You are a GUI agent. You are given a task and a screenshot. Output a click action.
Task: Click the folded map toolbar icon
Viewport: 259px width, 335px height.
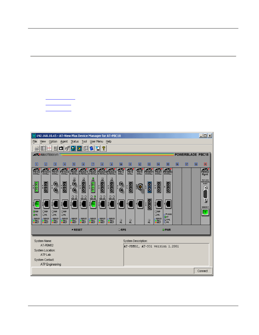85,148
